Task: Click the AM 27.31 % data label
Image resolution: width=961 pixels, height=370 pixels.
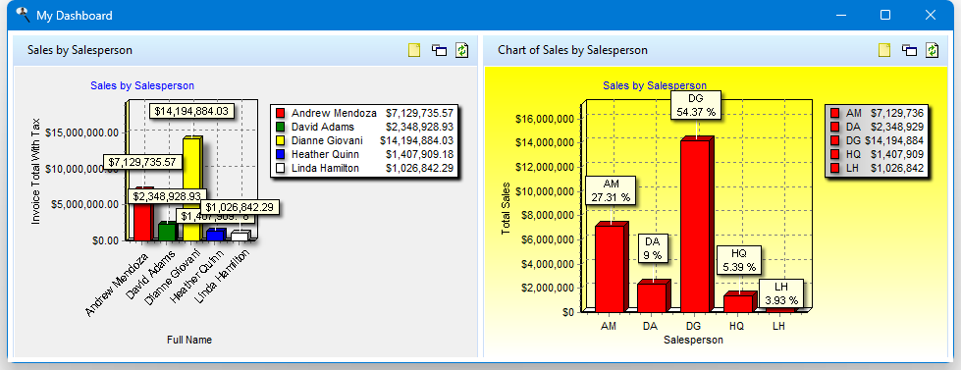Action: [x=611, y=190]
